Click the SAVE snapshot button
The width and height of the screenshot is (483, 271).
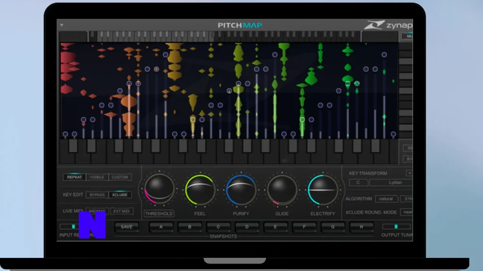point(126,227)
